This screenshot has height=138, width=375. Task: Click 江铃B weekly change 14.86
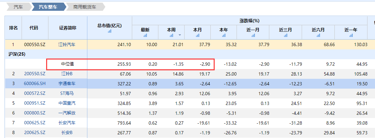[x=178, y=74]
